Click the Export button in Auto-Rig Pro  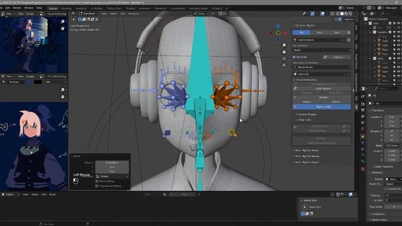coord(336,102)
